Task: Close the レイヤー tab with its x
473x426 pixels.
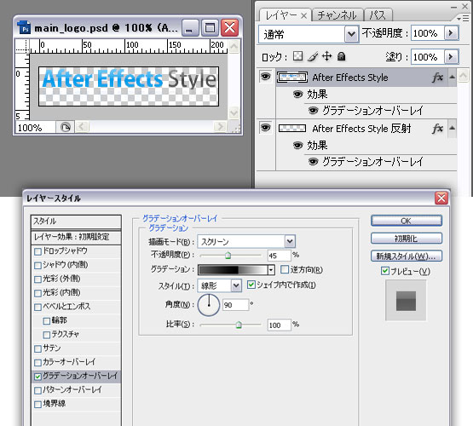Action: tap(303, 15)
